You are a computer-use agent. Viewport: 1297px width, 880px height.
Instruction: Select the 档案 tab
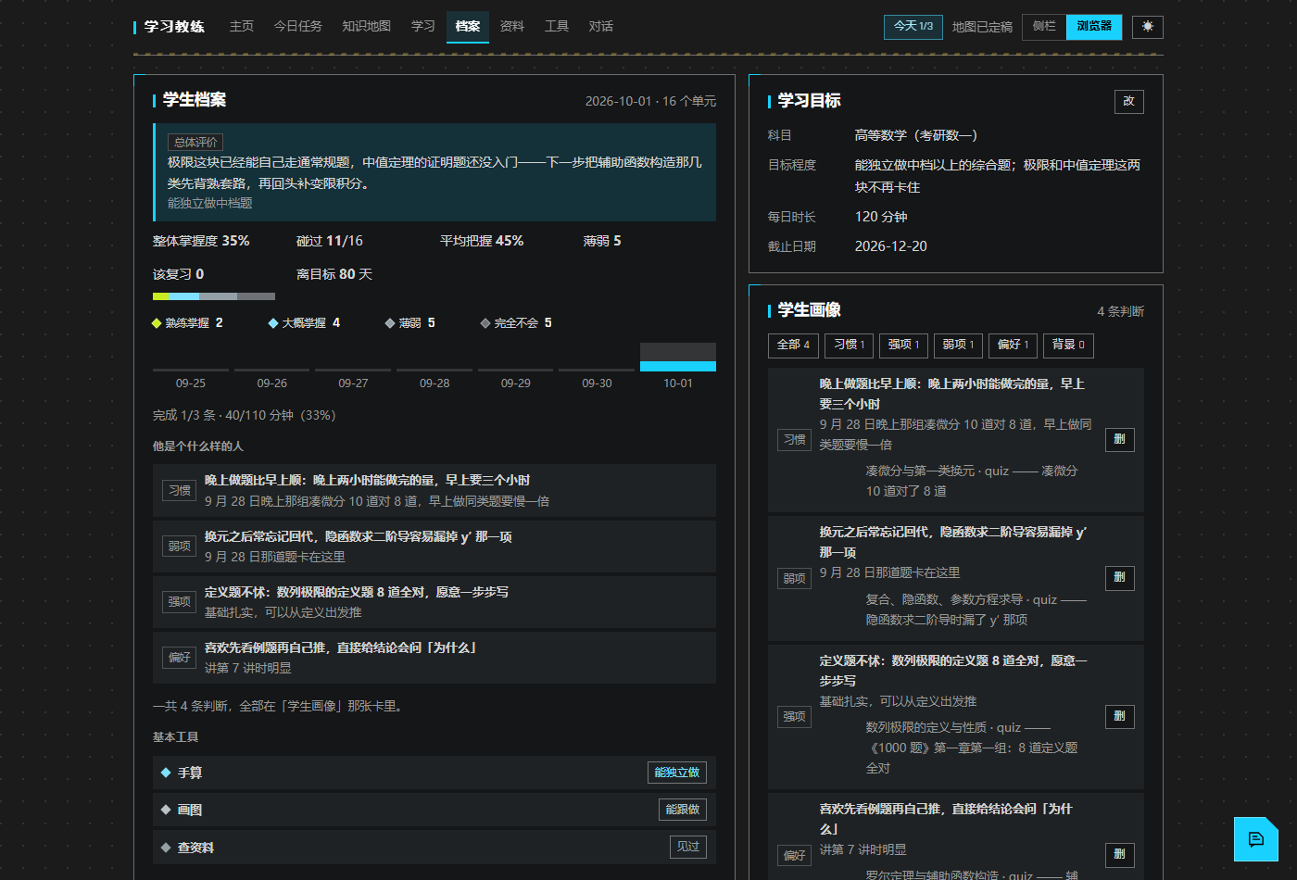[468, 27]
